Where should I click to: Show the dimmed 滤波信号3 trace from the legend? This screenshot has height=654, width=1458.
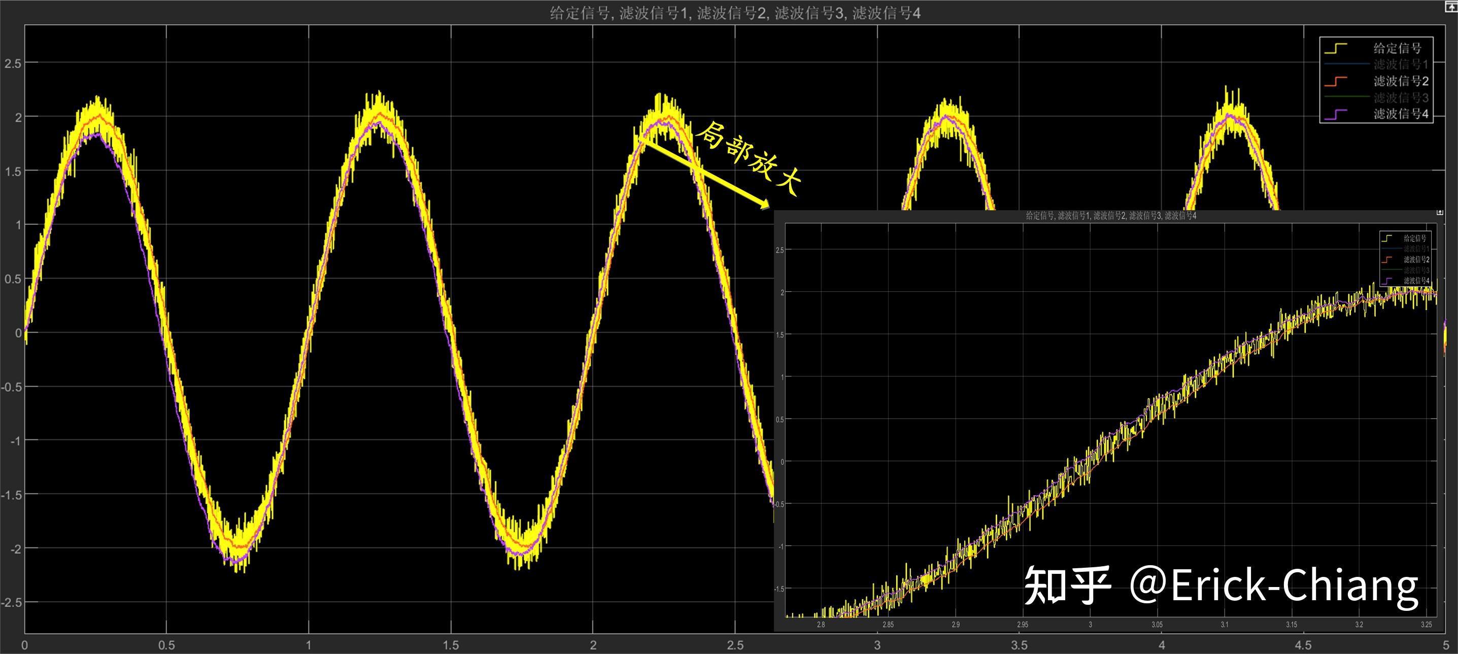pyautogui.click(x=1402, y=97)
